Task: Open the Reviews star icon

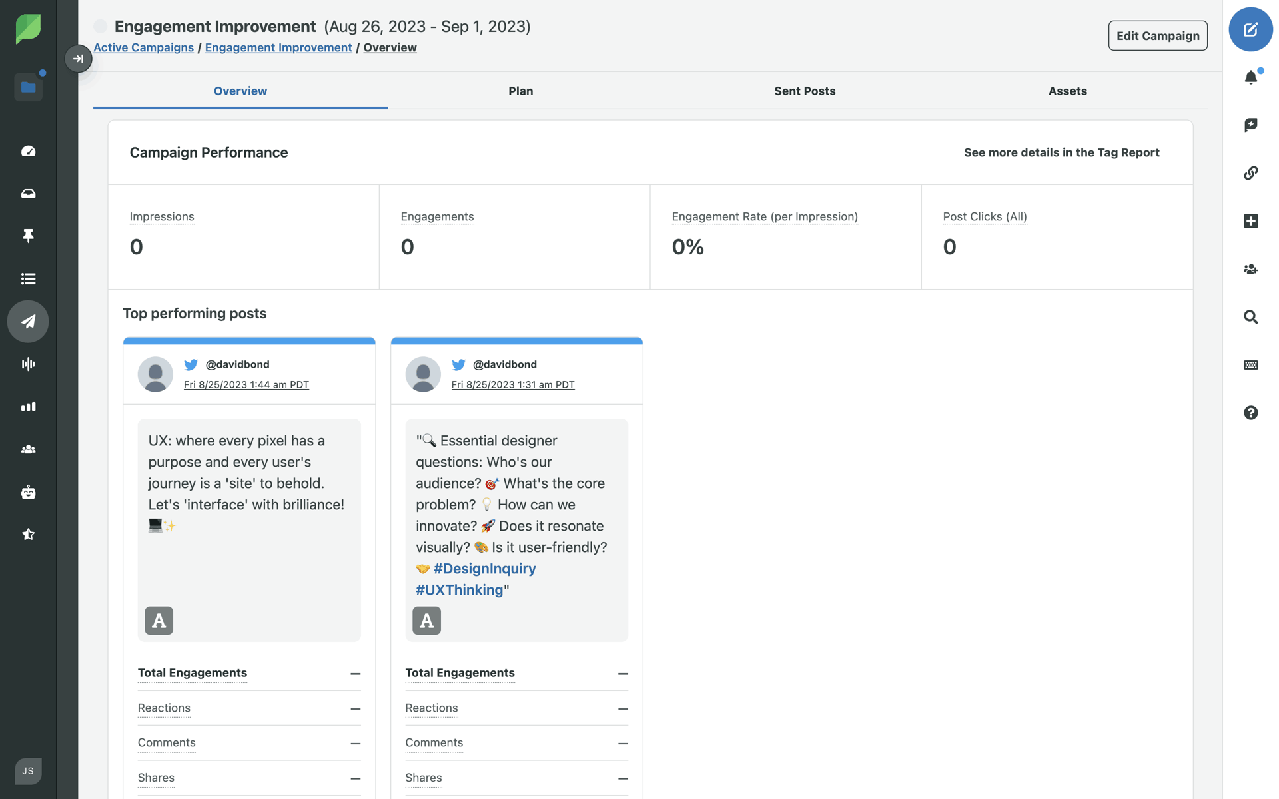Action: [28, 535]
